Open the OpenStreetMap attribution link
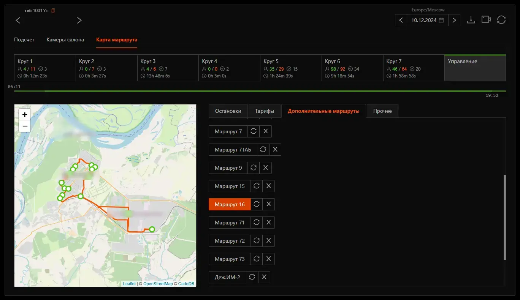This screenshot has width=520, height=300. click(x=158, y=284)
